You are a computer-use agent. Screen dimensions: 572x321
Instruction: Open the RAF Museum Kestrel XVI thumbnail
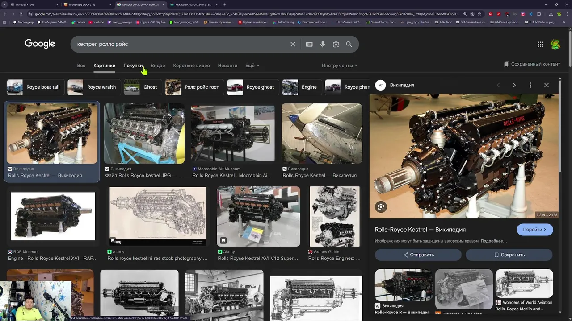pos(53,216)
